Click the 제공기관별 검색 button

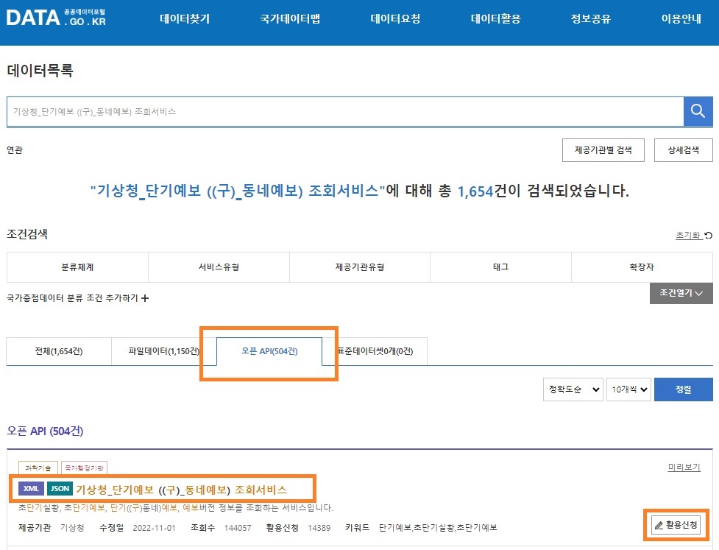tap(603, 150)
